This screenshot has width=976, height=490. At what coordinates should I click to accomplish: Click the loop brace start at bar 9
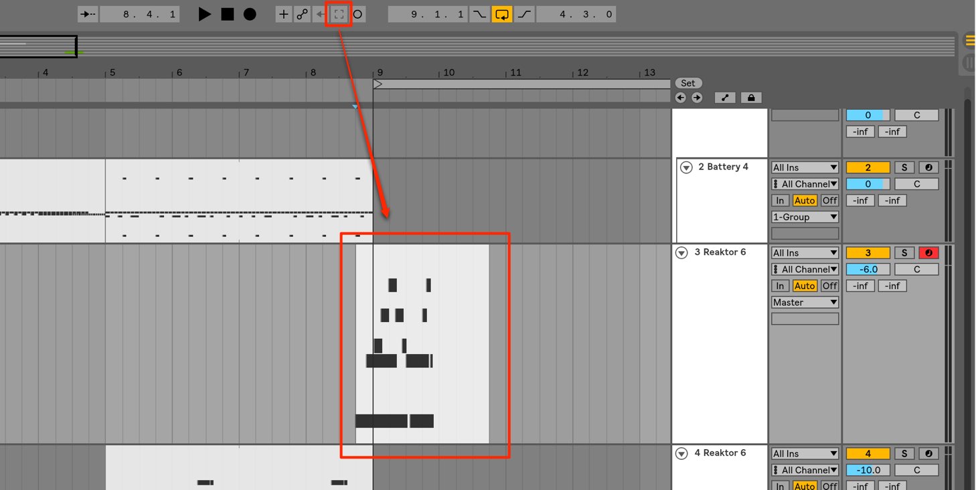[x=378, y=84]
